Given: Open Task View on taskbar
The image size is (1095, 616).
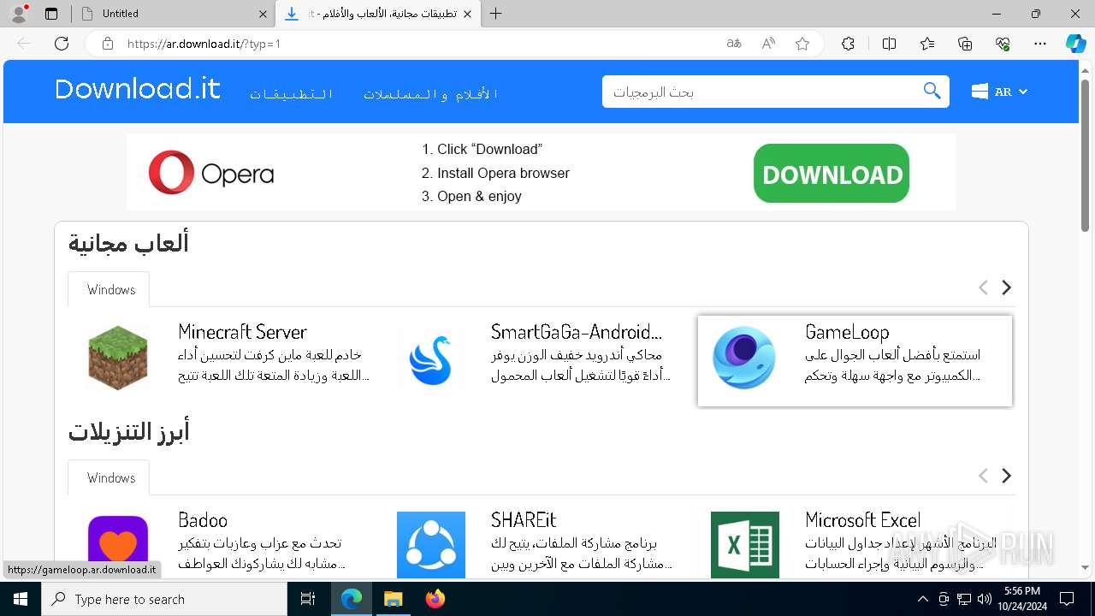Looking at the screenshot, I should tap(308, 599).
